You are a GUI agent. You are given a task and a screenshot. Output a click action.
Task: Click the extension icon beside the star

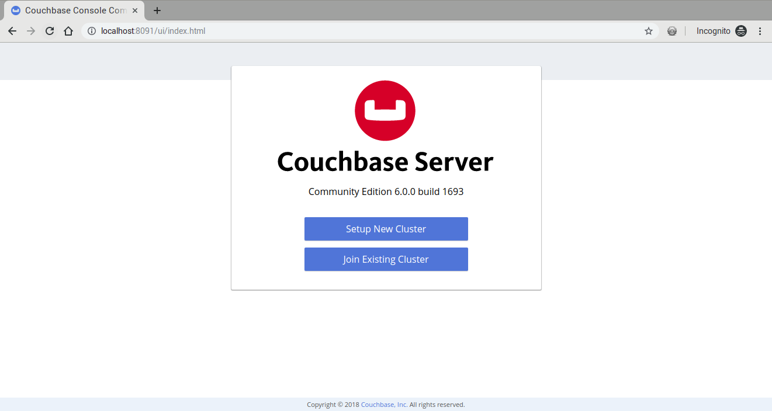pyautogui.click(x=672, y=31)
